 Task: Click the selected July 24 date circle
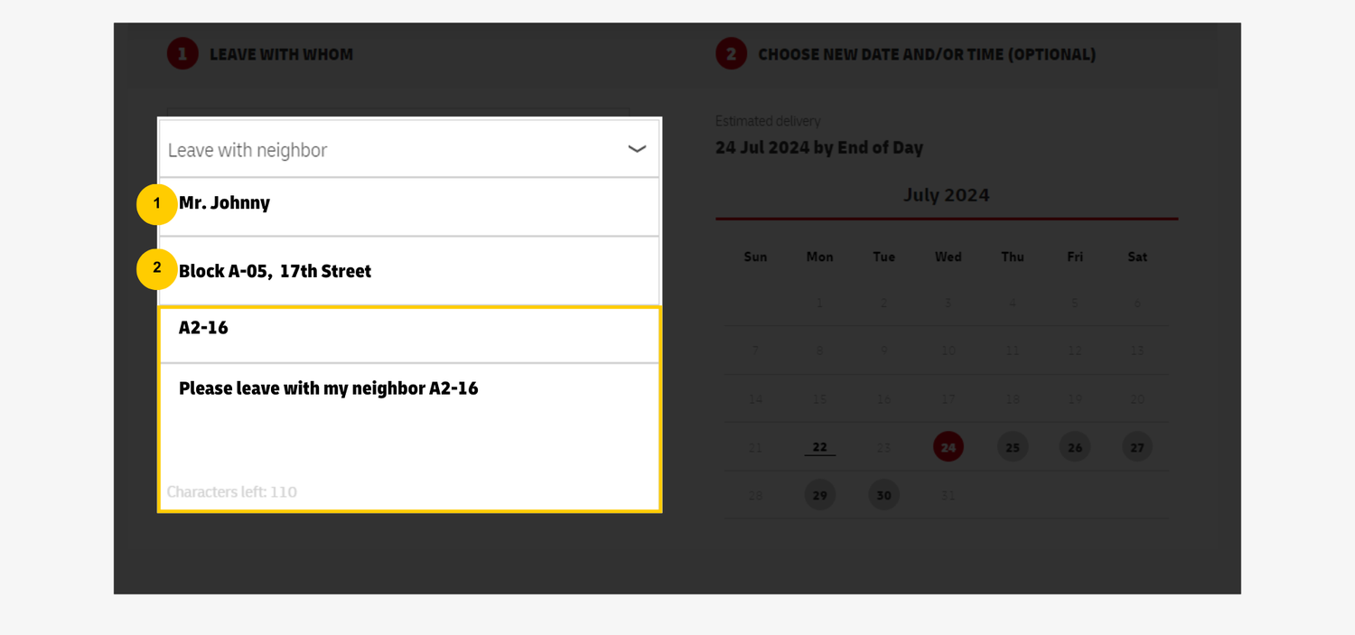[948, 446]
